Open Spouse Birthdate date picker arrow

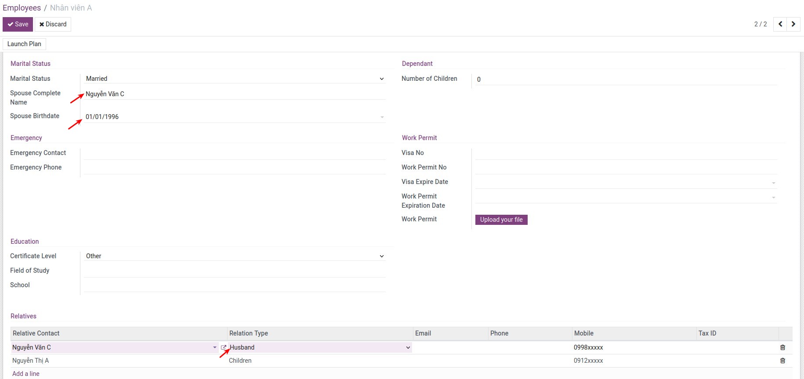[x=382, y=117]
